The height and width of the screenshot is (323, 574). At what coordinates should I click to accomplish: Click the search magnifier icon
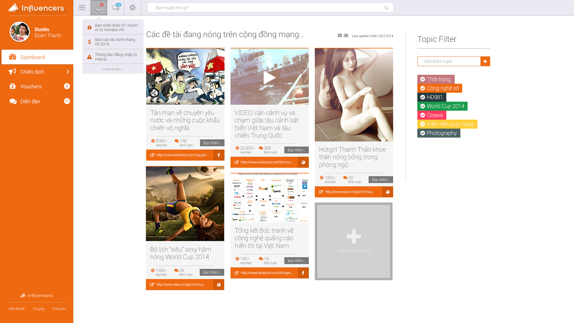tap(387, 8)
